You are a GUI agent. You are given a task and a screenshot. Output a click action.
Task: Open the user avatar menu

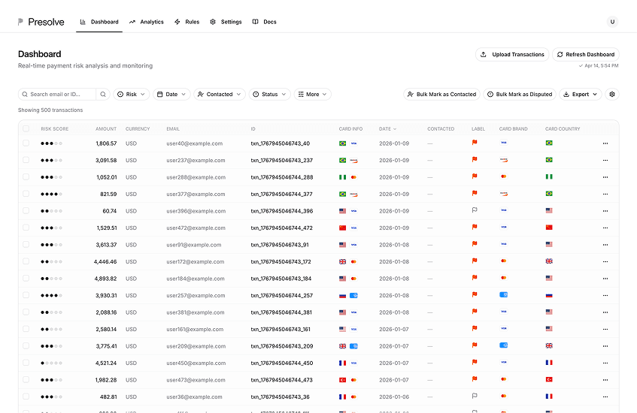click(x=612, y=22)
